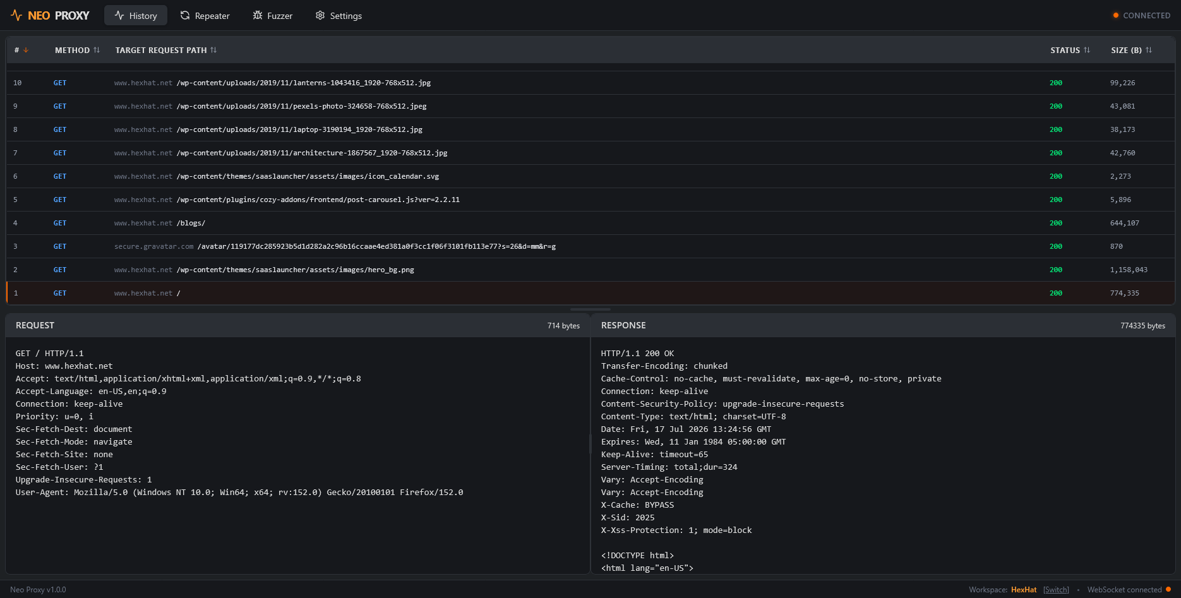Click size value 644,107

[x=1124, y=223]
